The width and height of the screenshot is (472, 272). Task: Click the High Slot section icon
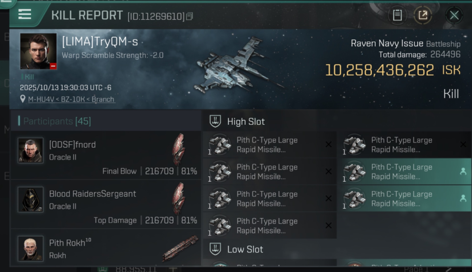point(215,121)
